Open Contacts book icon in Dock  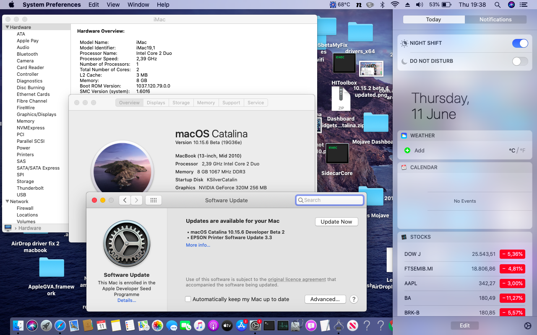coord(88,325)
